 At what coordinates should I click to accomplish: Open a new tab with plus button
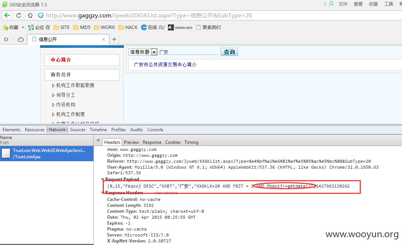click(x=114, y=39)
